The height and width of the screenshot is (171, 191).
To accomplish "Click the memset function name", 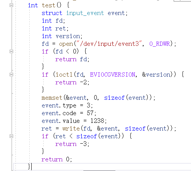I will click(x=52, y=98).
